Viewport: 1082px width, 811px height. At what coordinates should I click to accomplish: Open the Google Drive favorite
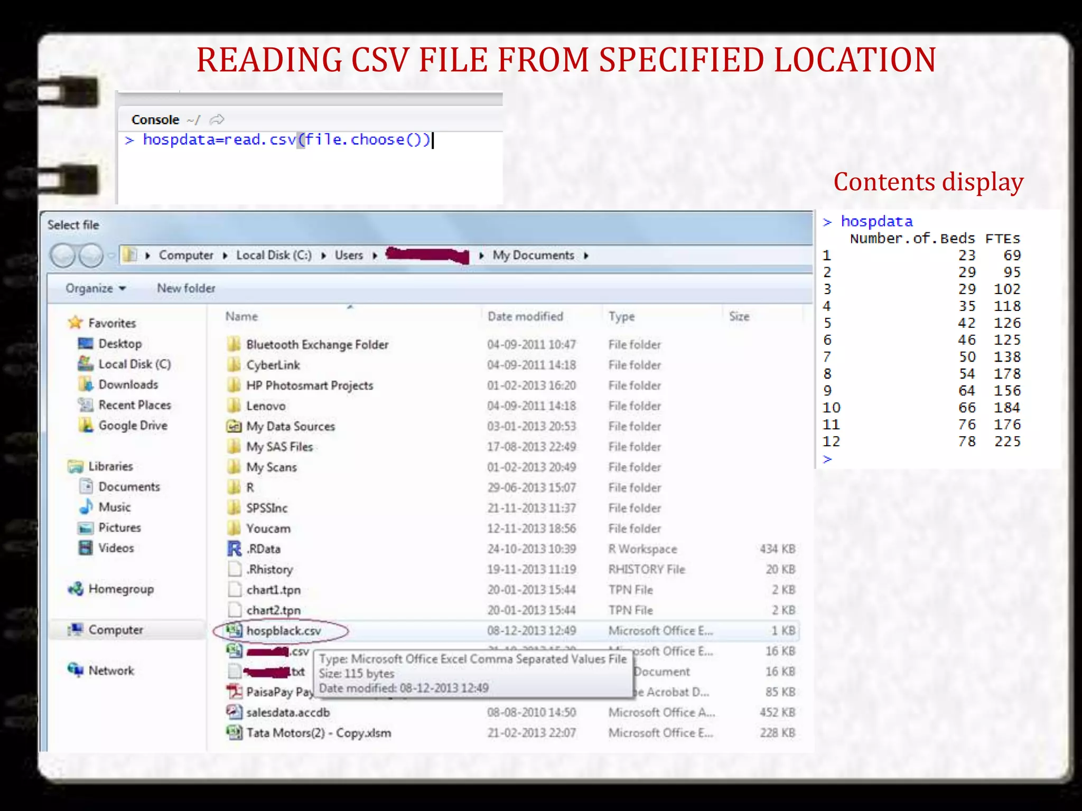tap(133, 426)
